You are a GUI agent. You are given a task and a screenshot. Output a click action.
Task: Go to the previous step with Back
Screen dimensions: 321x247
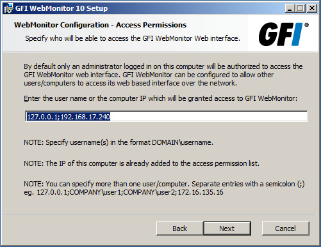tap(179, 228)
